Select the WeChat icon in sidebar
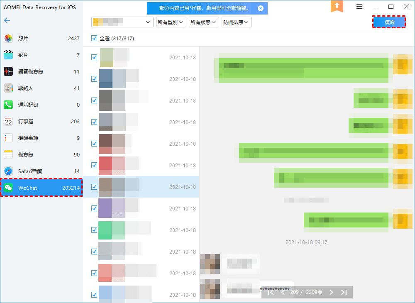Image resolution: width=415 pixels, height=303 pixels. pos(8,188)
